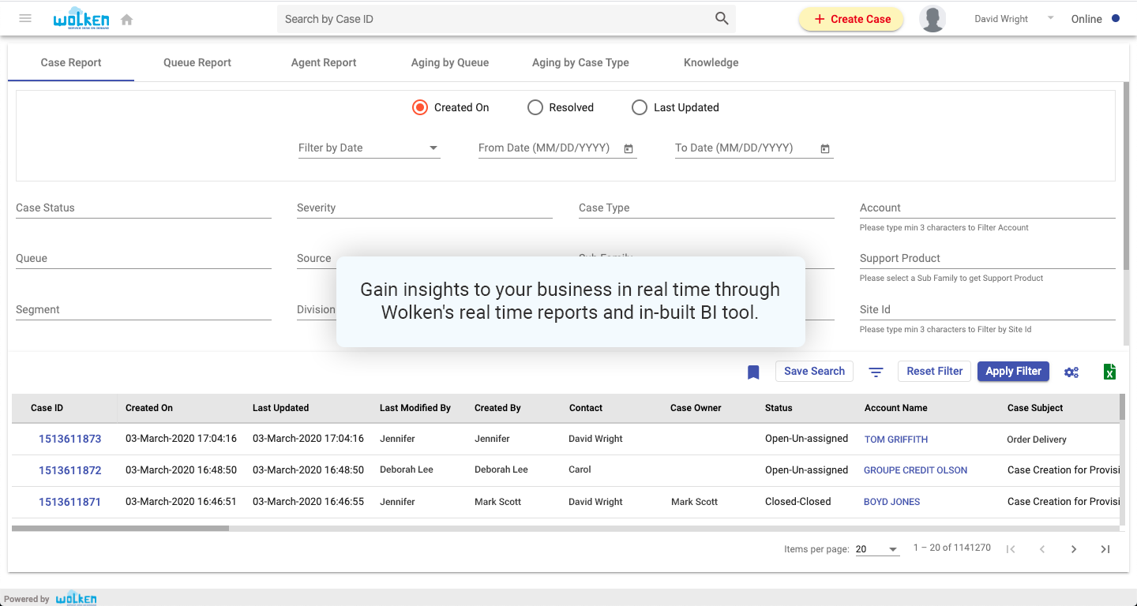Image resolution: width=1137 pixels, height=606 pixels.
Task: Click the saved searches bookmark icon
Action: 753,372
